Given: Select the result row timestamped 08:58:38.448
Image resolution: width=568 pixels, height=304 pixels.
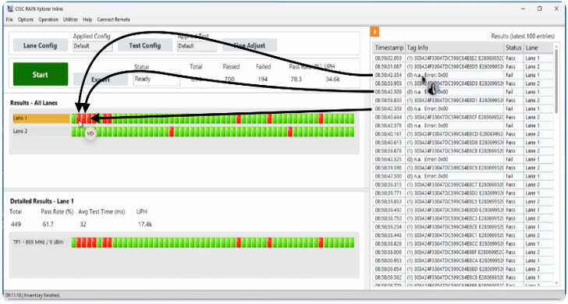Looking at the screenshot, I should [x=463, y=235].
